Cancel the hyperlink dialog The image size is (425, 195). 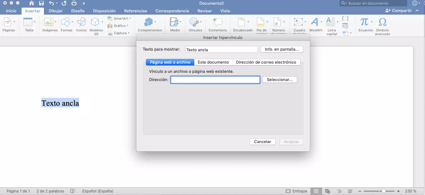[x=263, y=142]
